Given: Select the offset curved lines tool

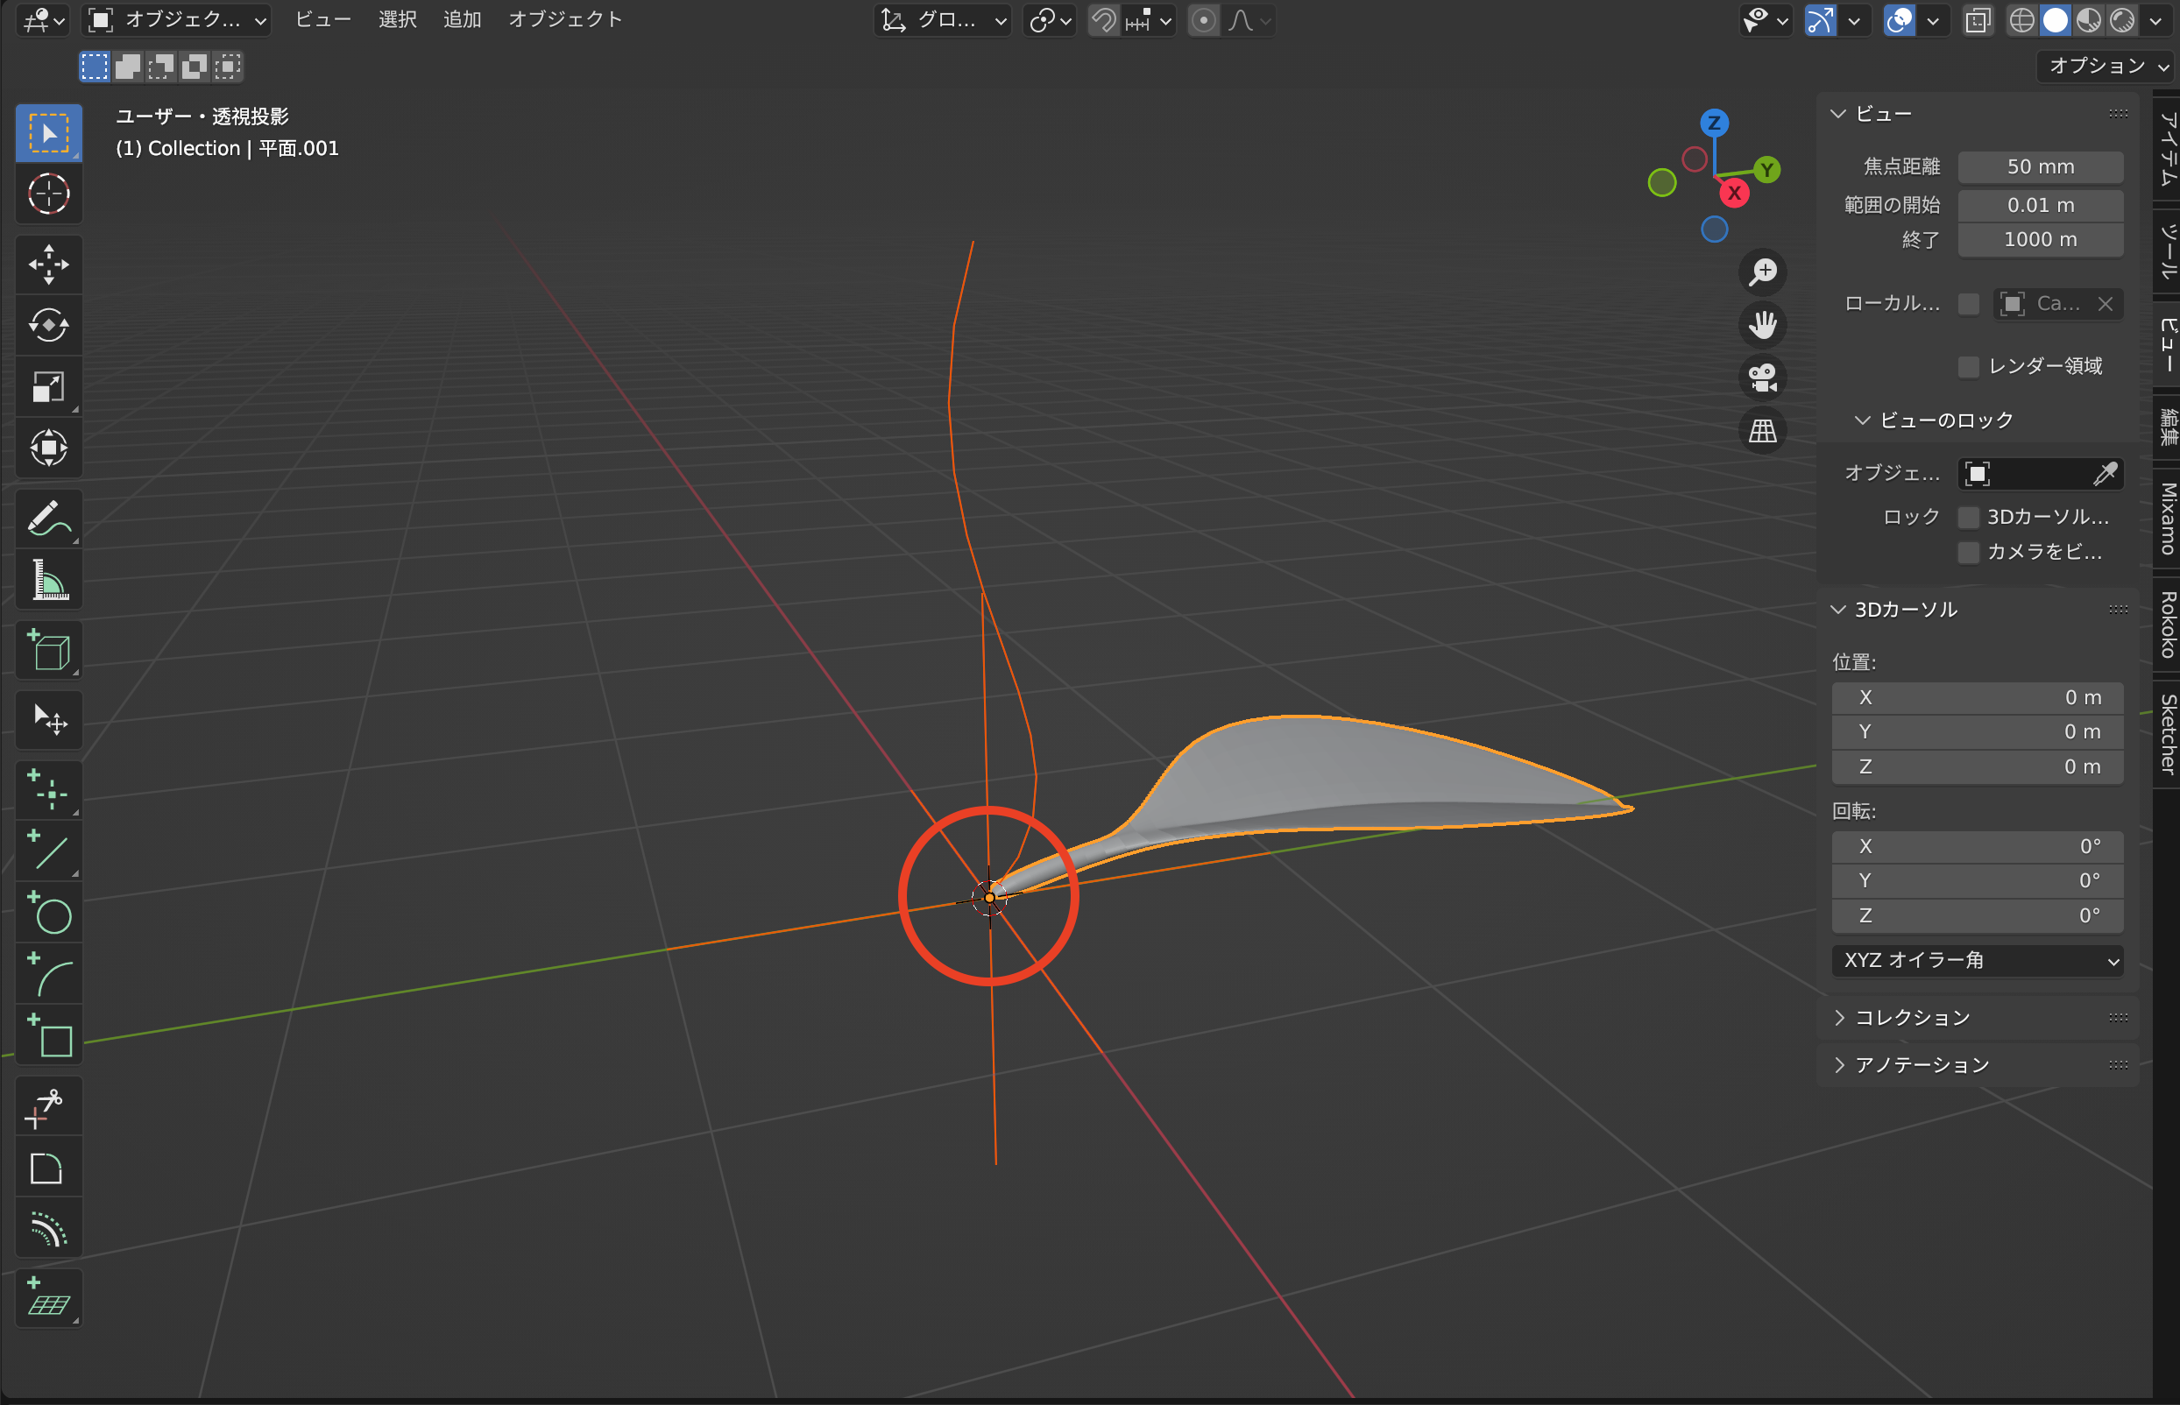Looking at the screenshot, I should 48,1230.
